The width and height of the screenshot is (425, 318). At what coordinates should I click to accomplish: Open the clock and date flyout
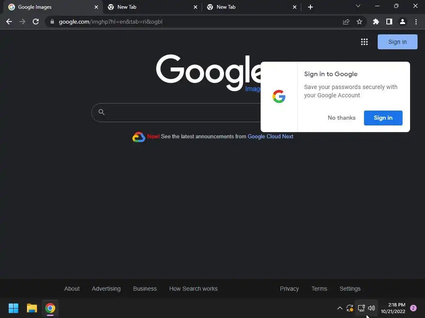point(393,308)
